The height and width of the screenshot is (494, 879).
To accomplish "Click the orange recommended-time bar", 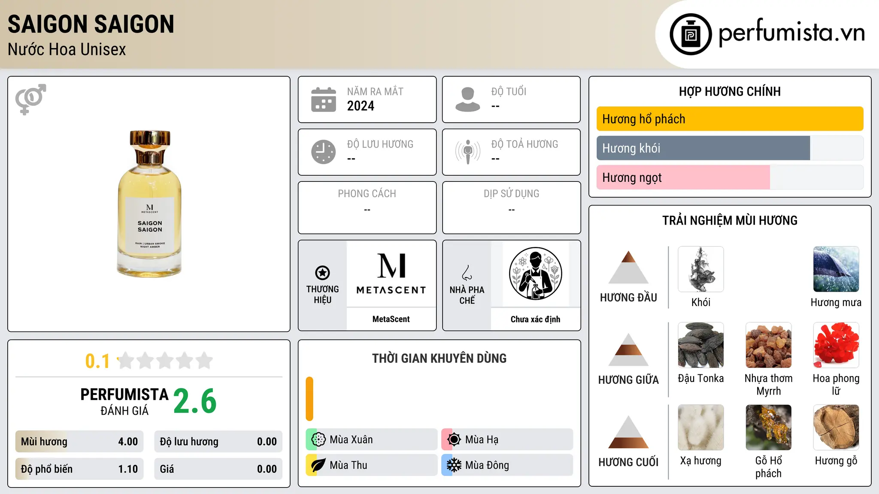I will point(309,399).
